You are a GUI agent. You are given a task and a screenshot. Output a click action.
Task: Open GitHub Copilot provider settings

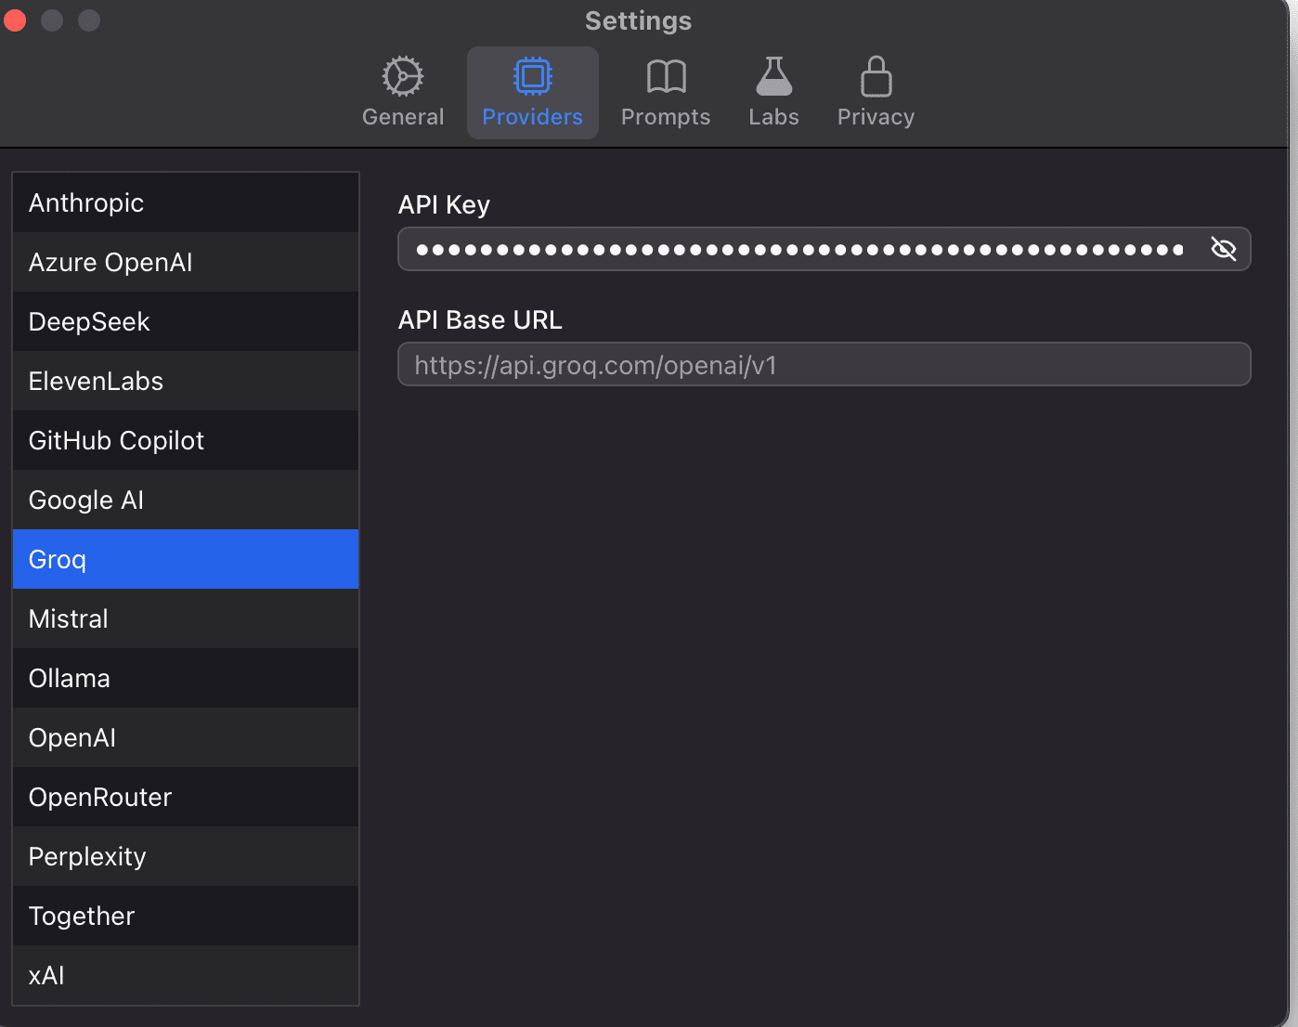[186, 440]
